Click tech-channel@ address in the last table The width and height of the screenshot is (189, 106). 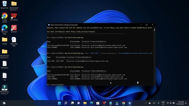(108, 79)
